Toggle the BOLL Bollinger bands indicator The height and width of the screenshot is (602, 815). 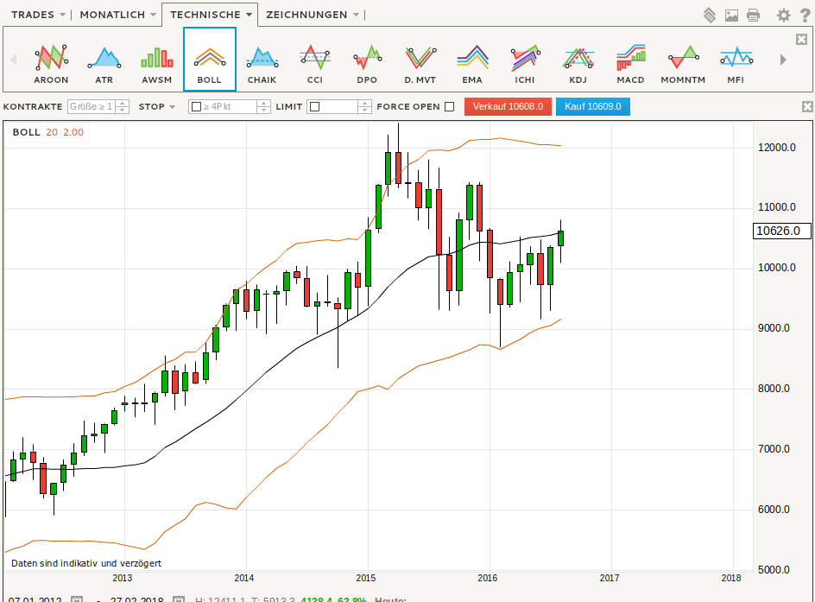coord(210,60)
